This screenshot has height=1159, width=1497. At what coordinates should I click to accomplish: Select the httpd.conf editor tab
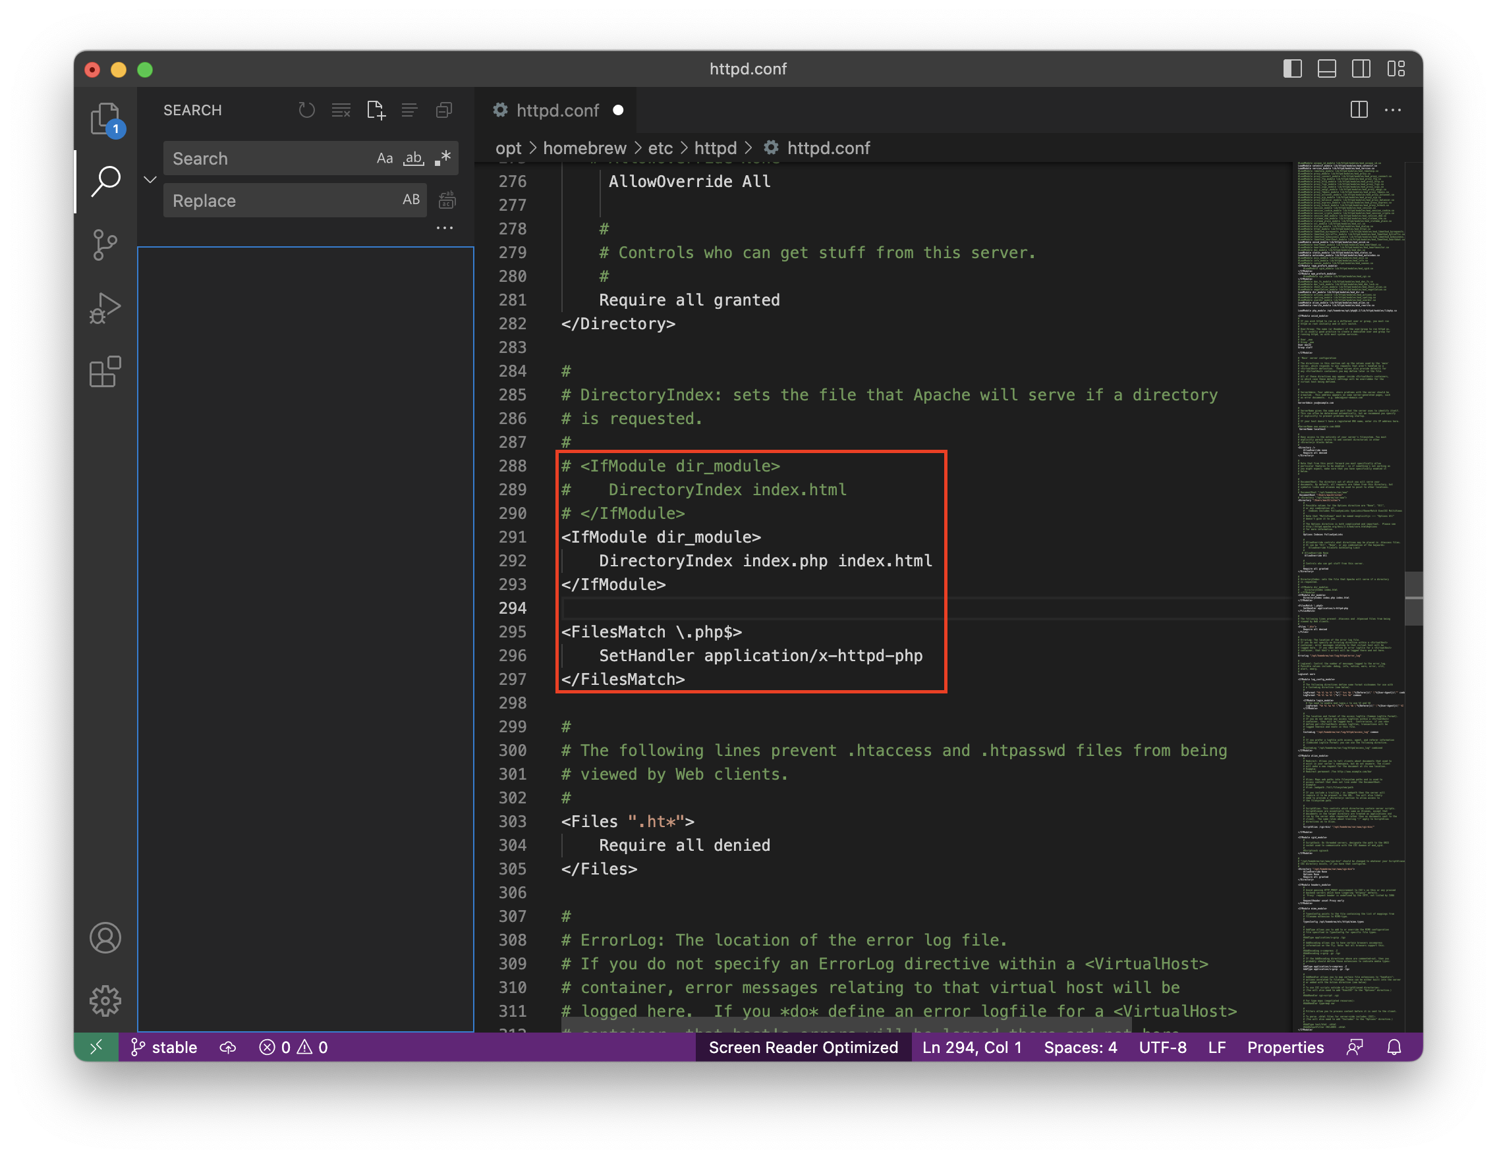(555, 110)
